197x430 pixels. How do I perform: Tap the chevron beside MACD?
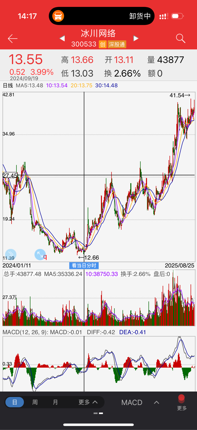click(x=156, y=402)
